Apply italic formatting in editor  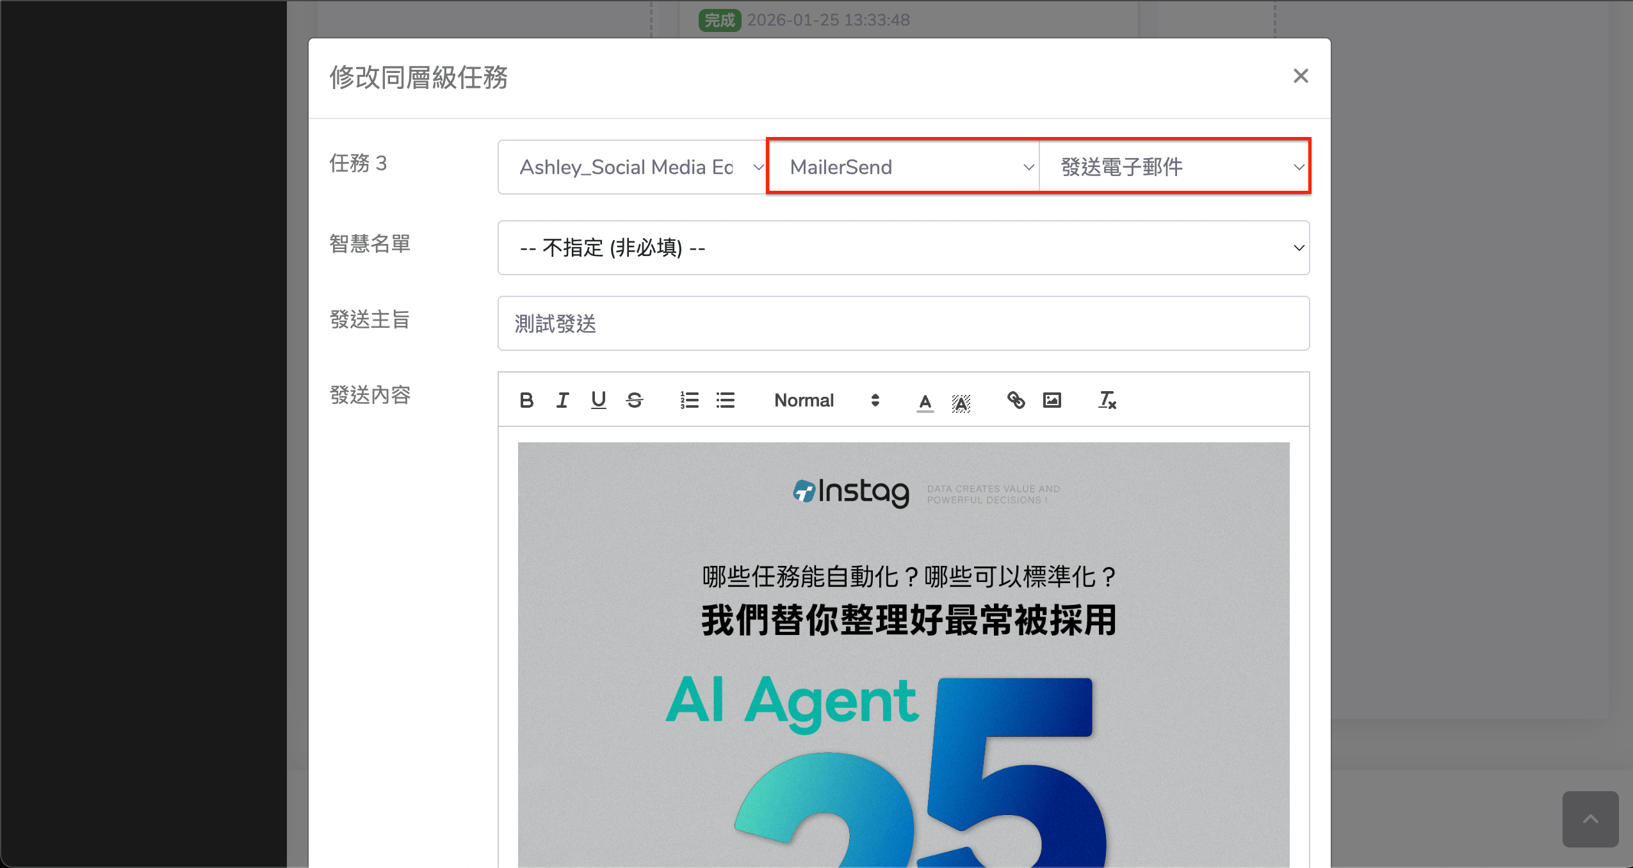[x=562, y=400]
